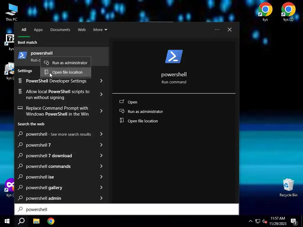The image size is (303, 227).
Task: Select the This PC desktop icon
Action: click(x=12, y=12)
